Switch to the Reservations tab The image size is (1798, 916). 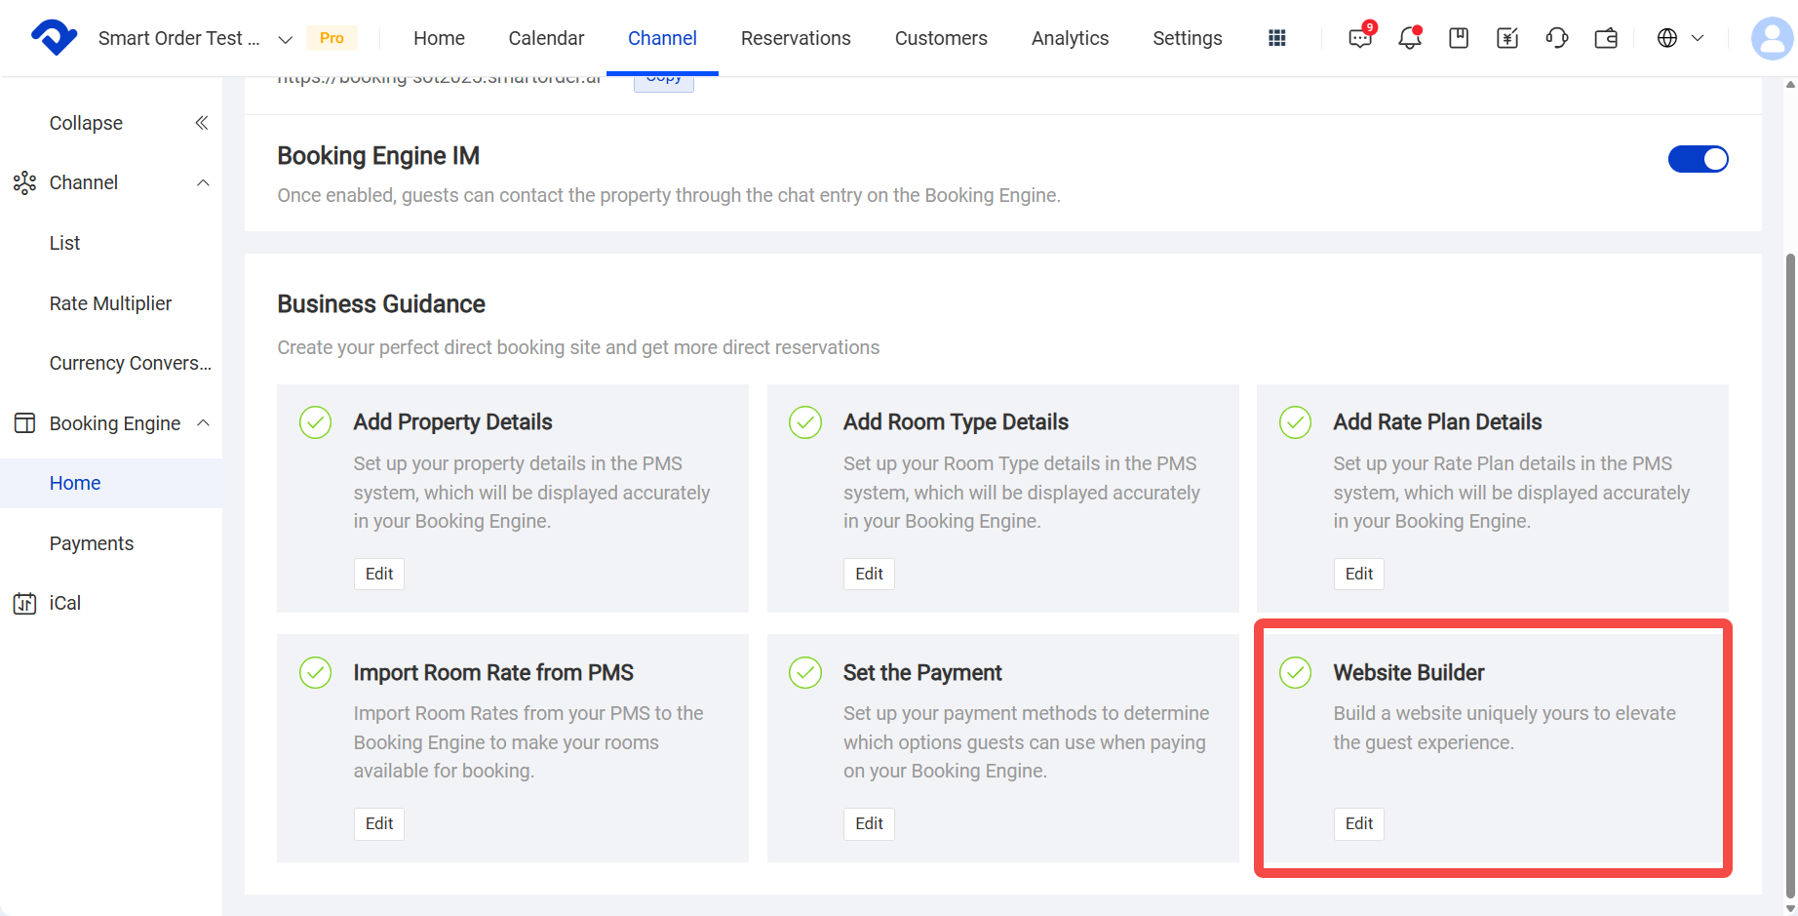pos(796,38)
